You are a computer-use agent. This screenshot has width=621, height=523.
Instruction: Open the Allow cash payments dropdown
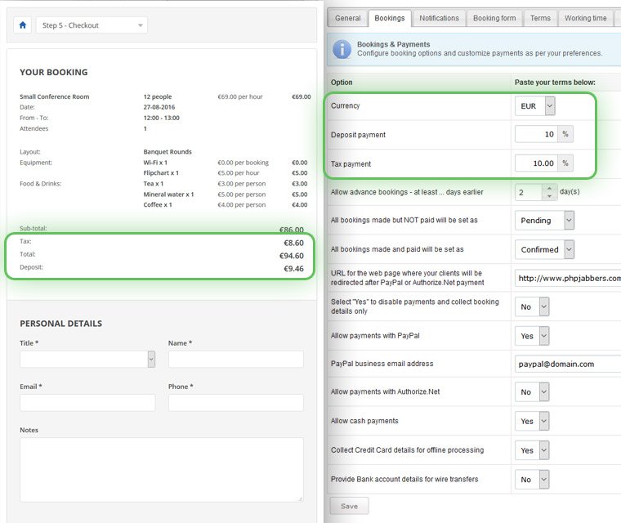point(532,421)
